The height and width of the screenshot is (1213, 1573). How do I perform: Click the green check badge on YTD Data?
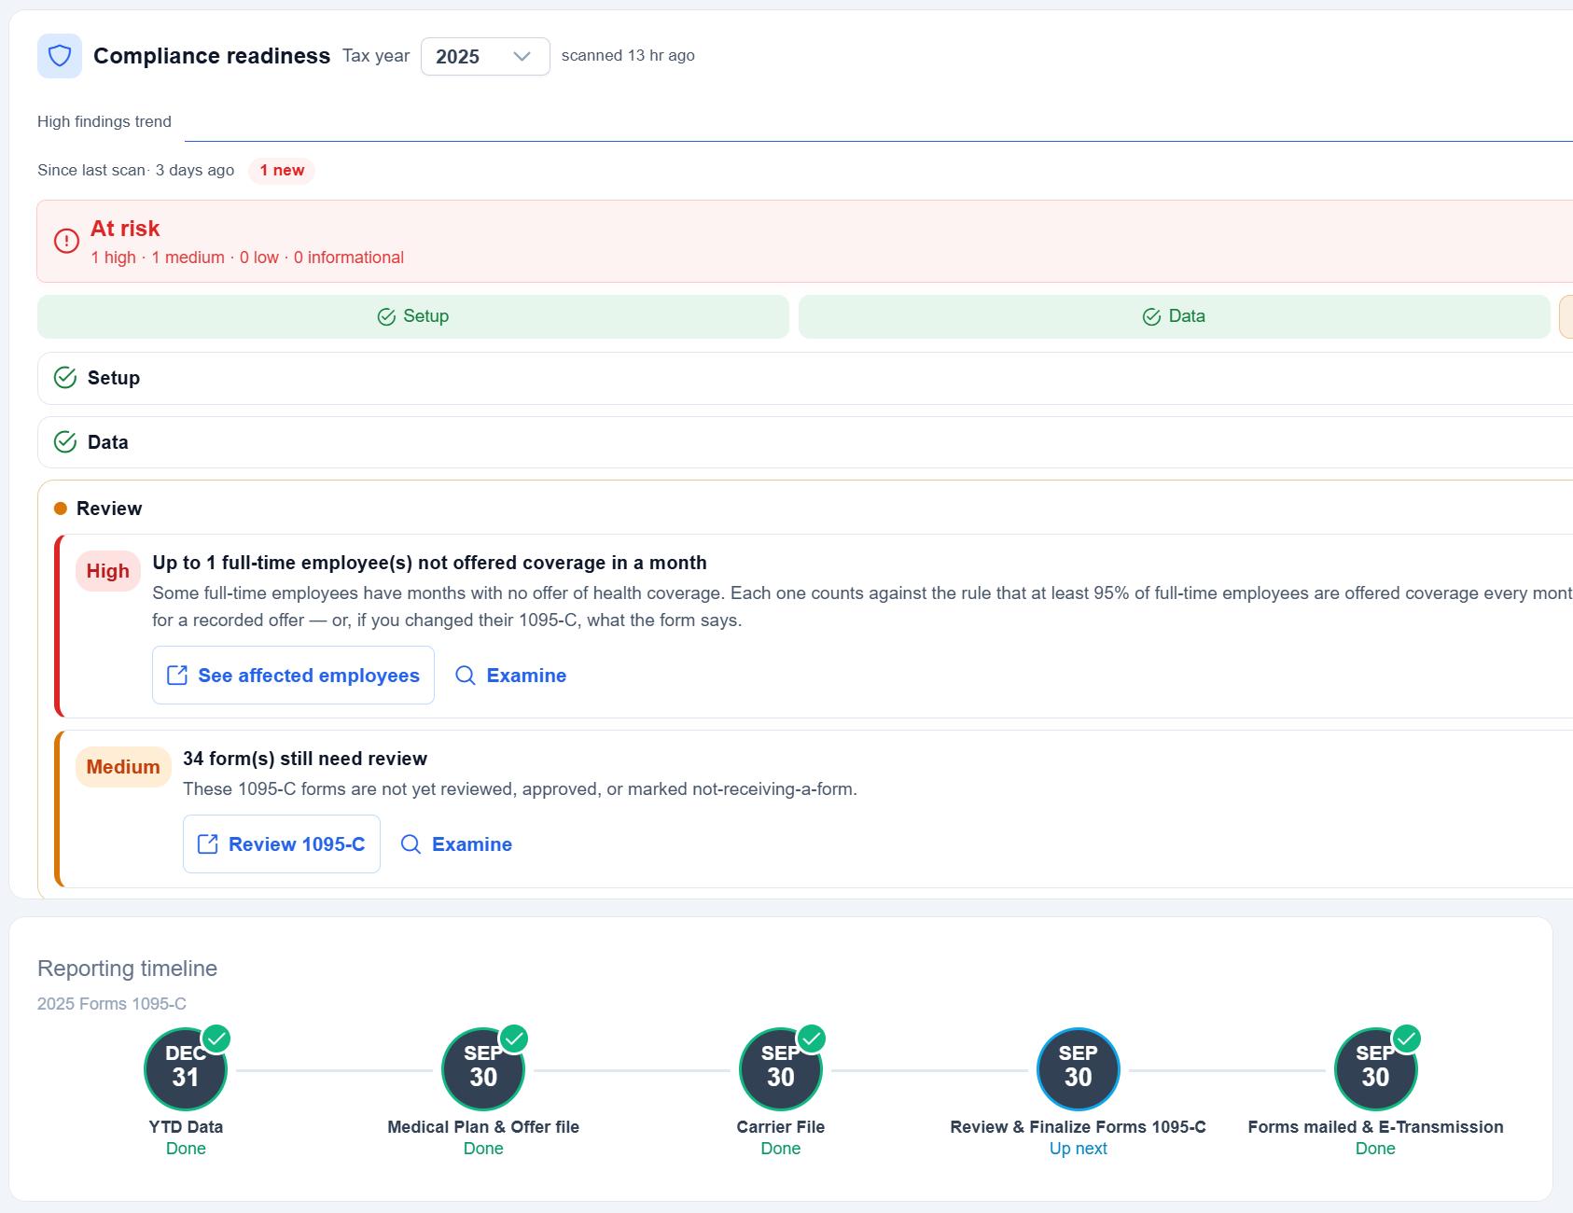[x=216, y=1039]
